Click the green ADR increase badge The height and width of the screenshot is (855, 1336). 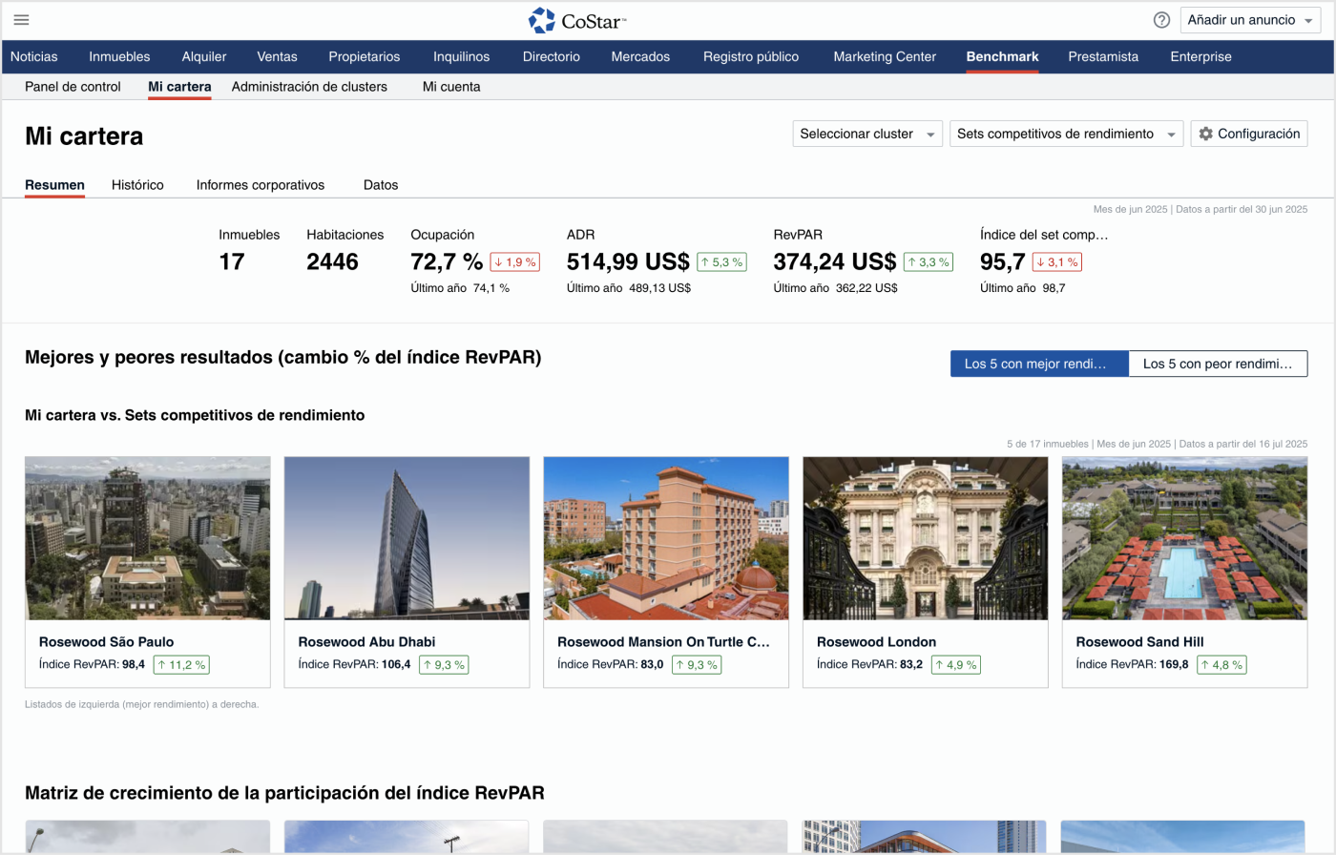721,261
